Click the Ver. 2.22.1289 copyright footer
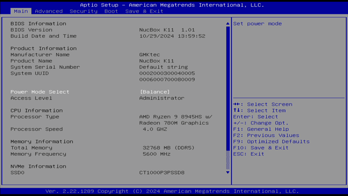 [172, 191]
